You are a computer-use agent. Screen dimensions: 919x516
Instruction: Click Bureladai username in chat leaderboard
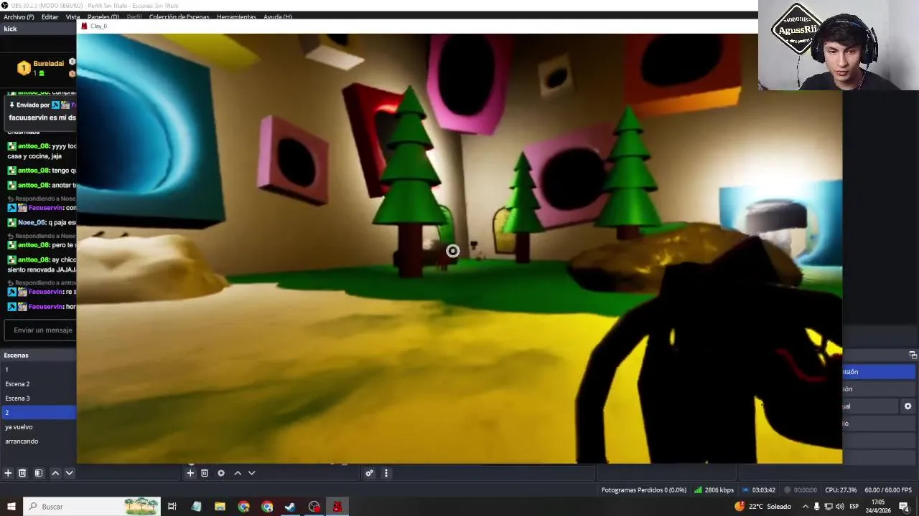[49, 64]
